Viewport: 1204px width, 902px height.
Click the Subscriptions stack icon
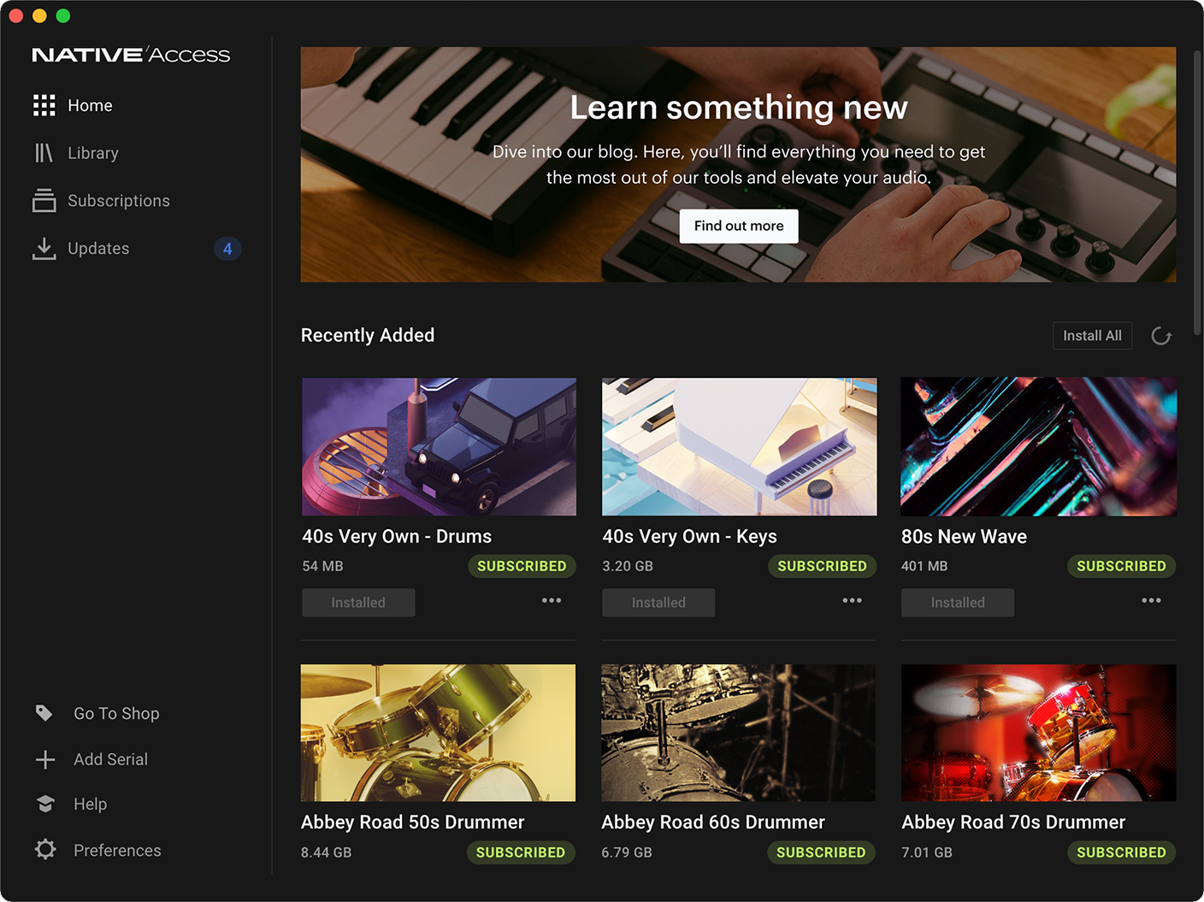coord(44,200)
